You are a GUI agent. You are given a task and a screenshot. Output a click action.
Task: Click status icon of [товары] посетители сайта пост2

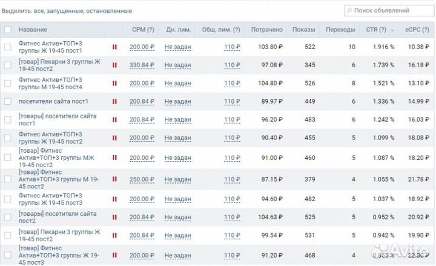[x=114, y=217]
